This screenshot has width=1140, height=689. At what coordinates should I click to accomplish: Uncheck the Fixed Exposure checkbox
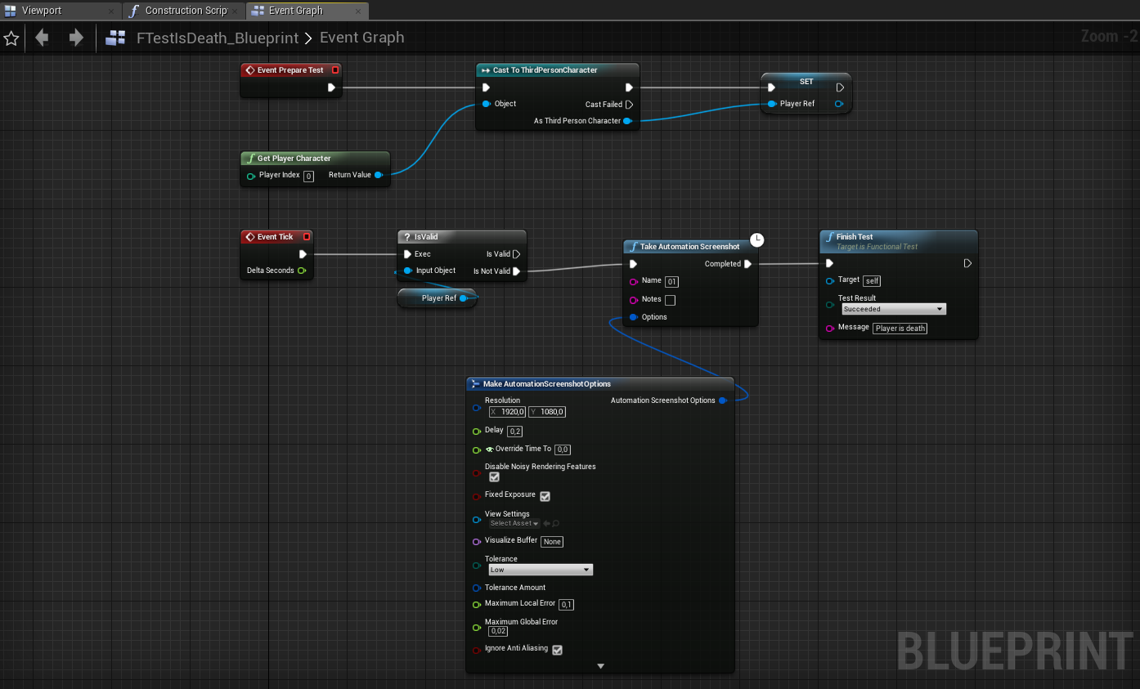point(545,495)
